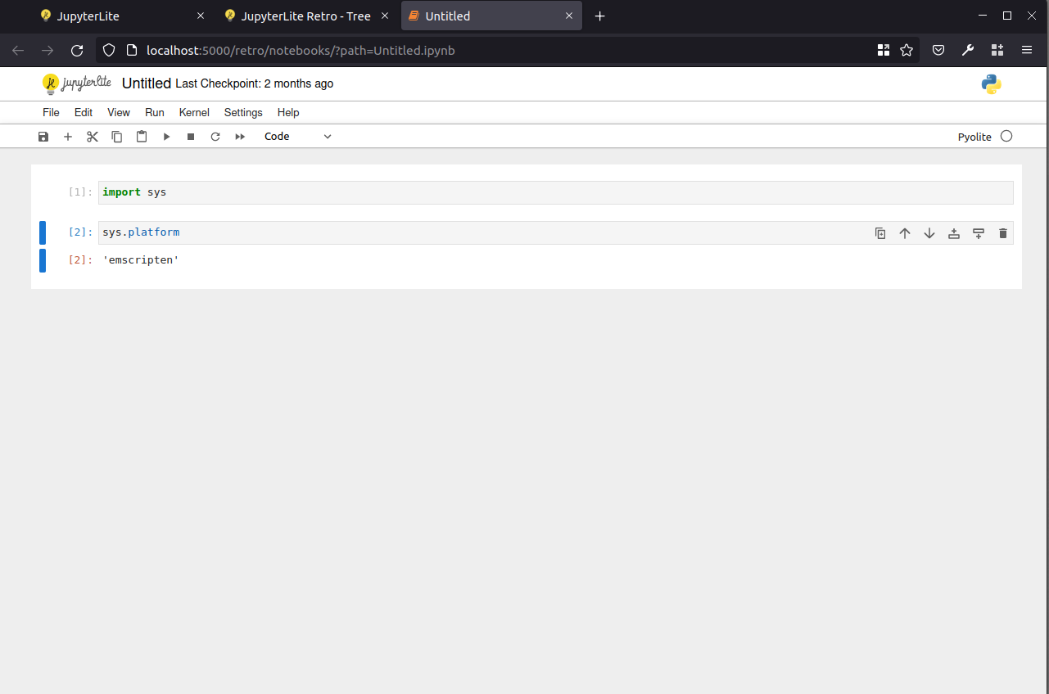Open the extensions icon in browser toolbar

(x=997, y=51)
